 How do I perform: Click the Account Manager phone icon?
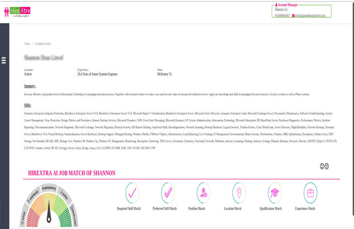pos(276,15)
